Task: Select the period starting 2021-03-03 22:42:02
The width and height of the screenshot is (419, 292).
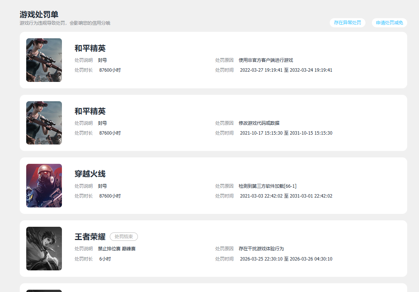Action: tap(286, 196)
